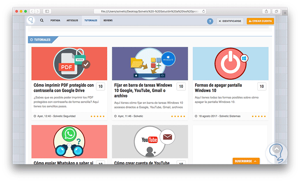Open the power button apagar pantalla thumbnail
The height and width of the screenshot is (182, 300).
pyautogui.click(x=231, y=63)
